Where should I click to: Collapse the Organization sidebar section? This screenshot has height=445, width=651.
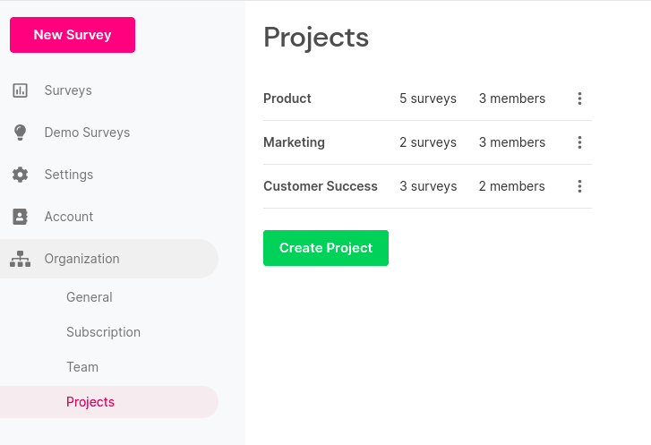click(108, 259)
